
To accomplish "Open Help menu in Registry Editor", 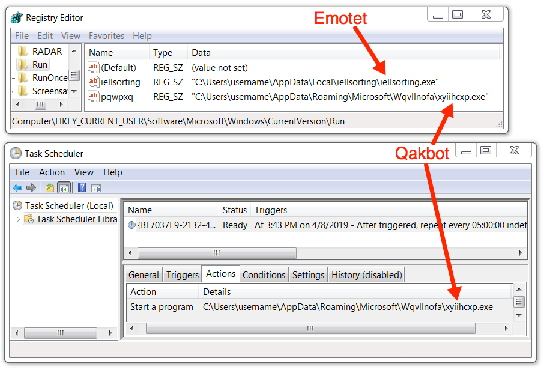I will coord(142,36).
